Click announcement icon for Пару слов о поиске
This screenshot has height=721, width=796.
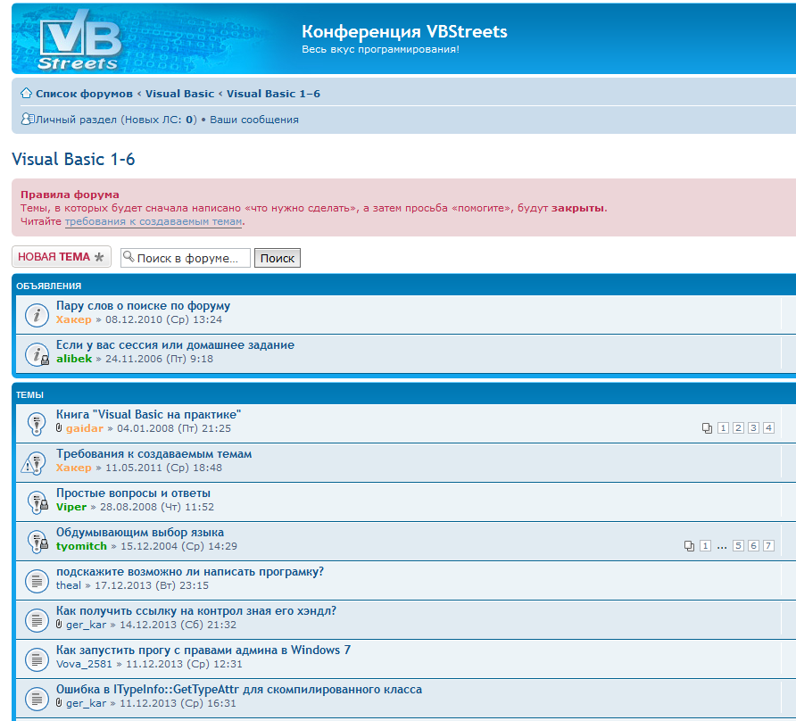tap(36, 314)
